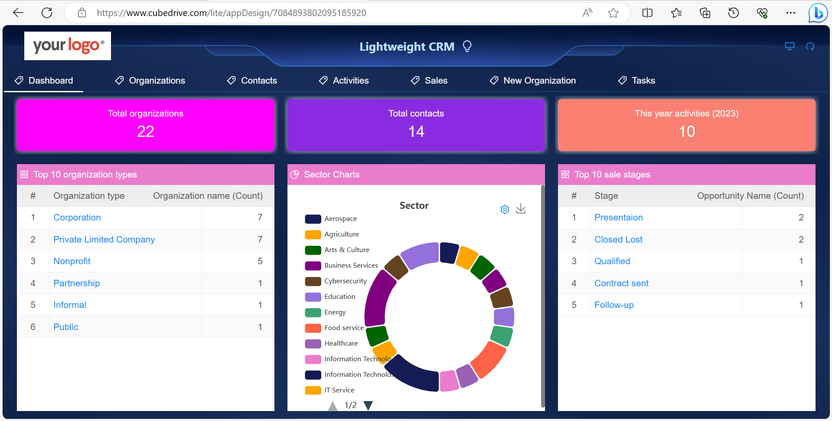
Task: Open the Corporation organization type link
Action: pyautogui.click(x=77, y=217)
